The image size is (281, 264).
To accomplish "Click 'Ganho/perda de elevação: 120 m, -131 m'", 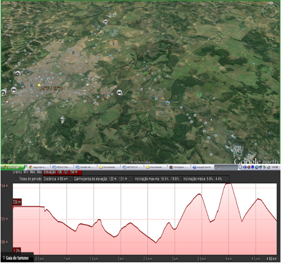I will tap(103, 179).
